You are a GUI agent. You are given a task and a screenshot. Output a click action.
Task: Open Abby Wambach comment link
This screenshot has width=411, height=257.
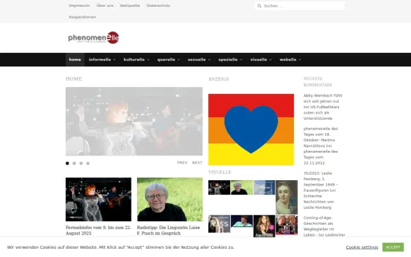[323, 107]
